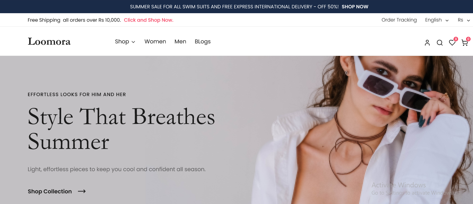Click the search magnifier icon
This screenshot has width=473, height=204.
click(440, 43)
